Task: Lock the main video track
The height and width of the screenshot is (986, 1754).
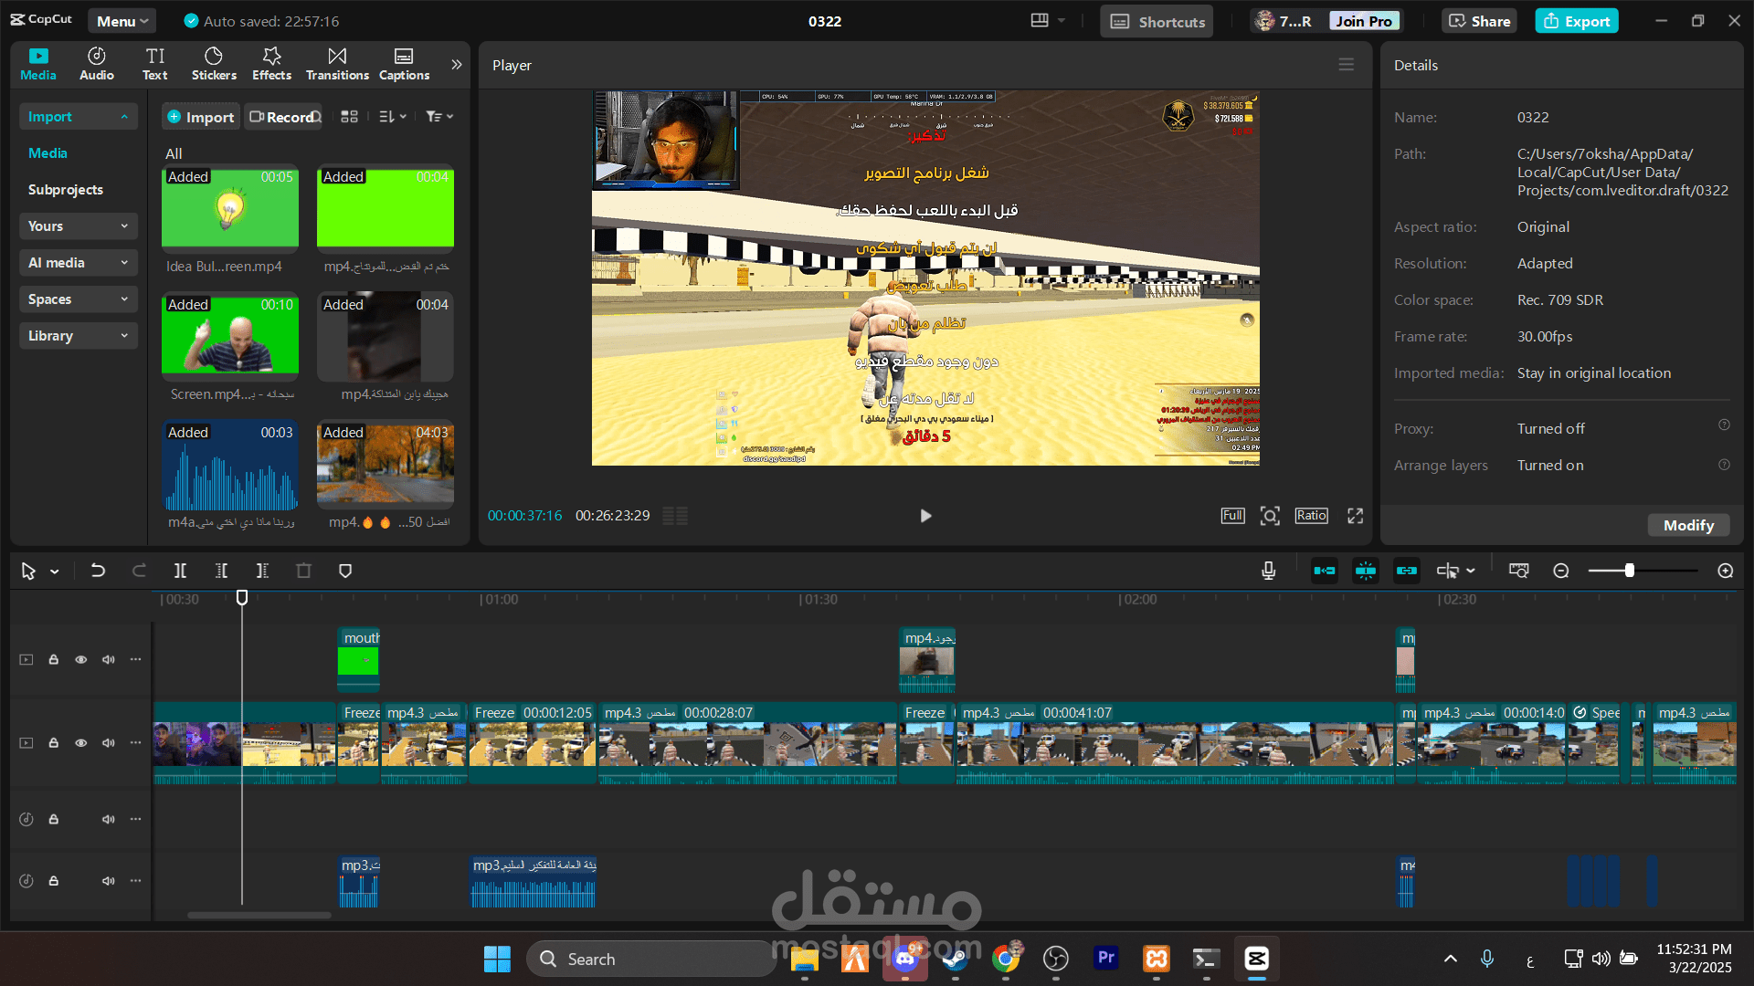Action: point(54,743)
